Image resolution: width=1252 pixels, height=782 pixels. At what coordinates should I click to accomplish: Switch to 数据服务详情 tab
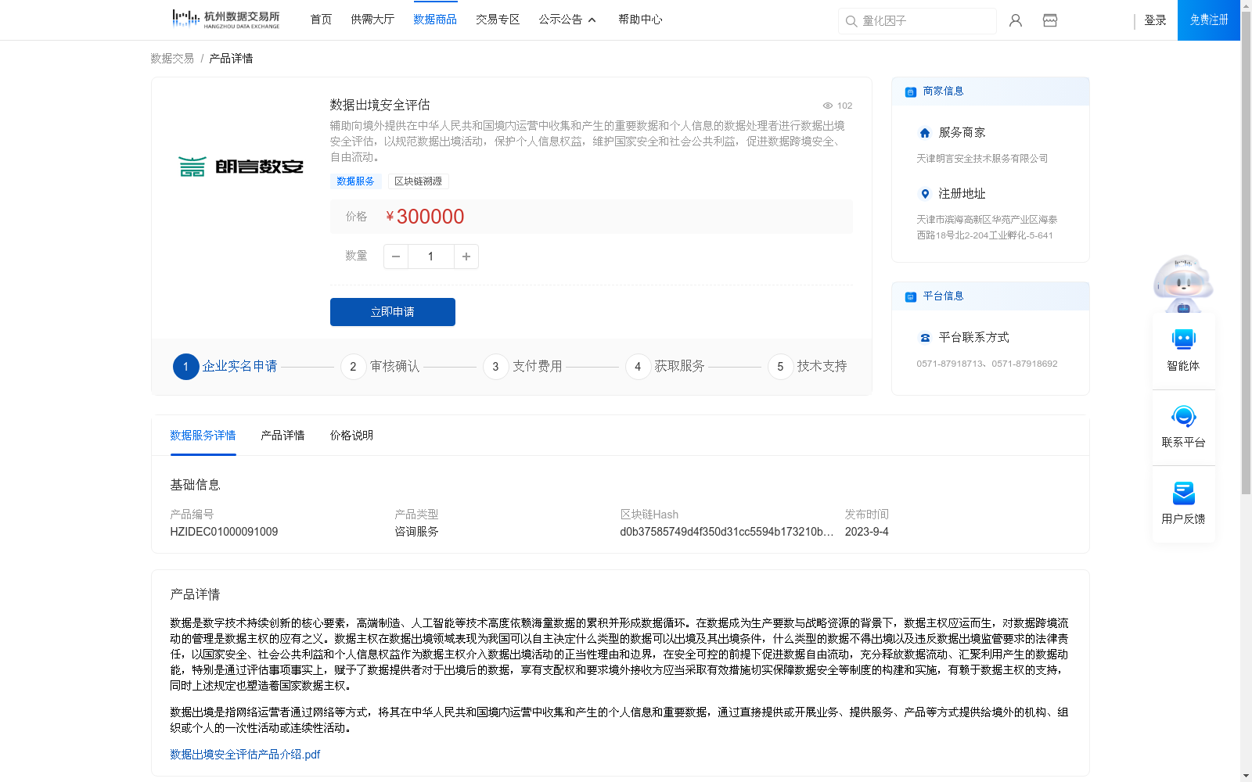(203, 436)
